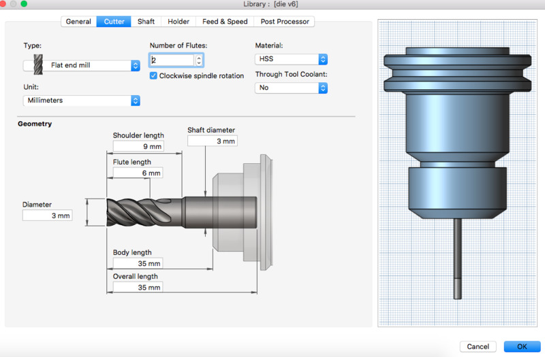Screen dimensions: 545x357
Task: Click the Diameter input field
Action: [x=47, y=215]
